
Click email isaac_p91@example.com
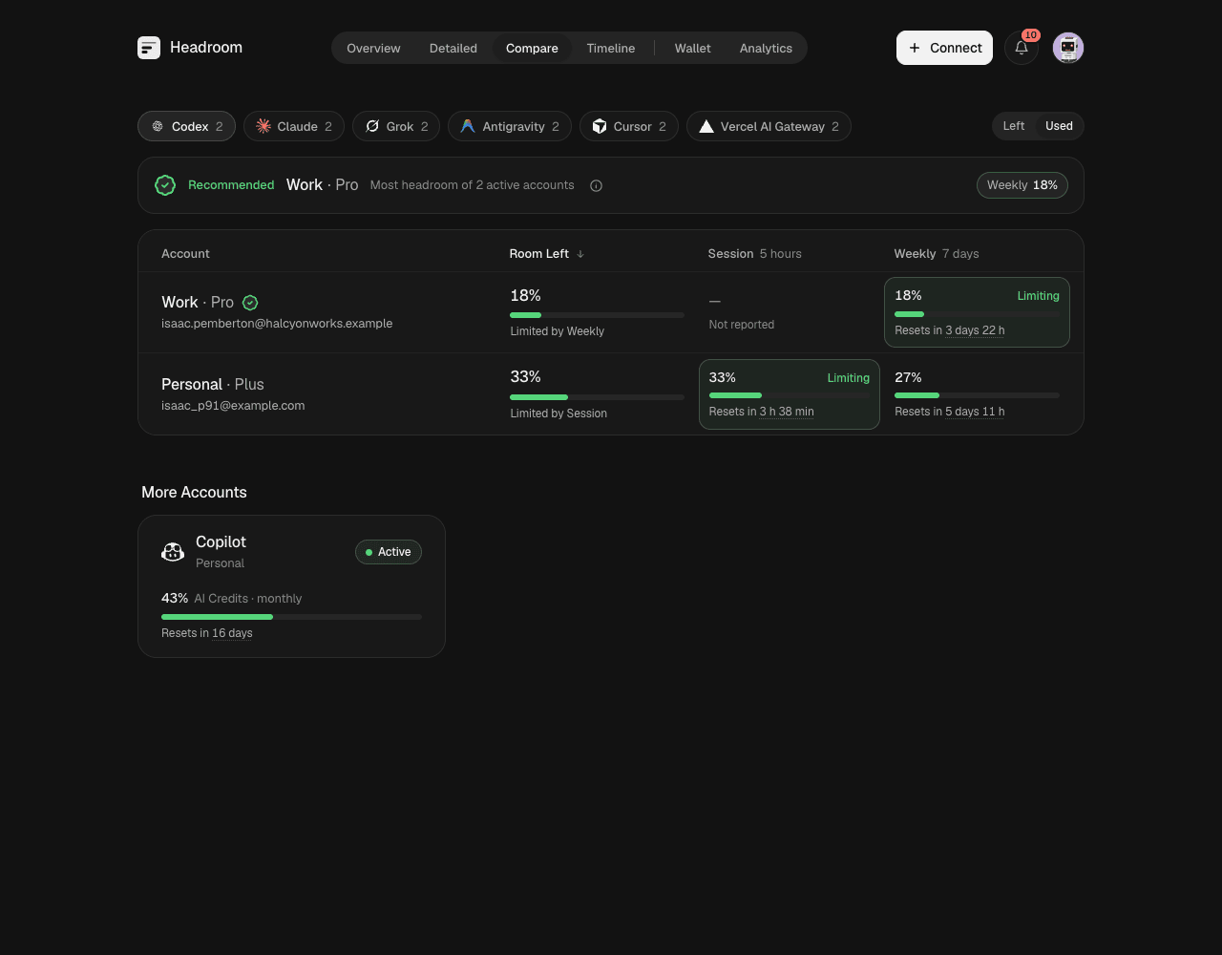coord(233,406)
